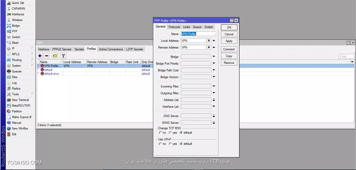Click the Comment button in profile dialog
This screenshot has height=170, width=356.
pyautogui.click(x=229, y=49)
